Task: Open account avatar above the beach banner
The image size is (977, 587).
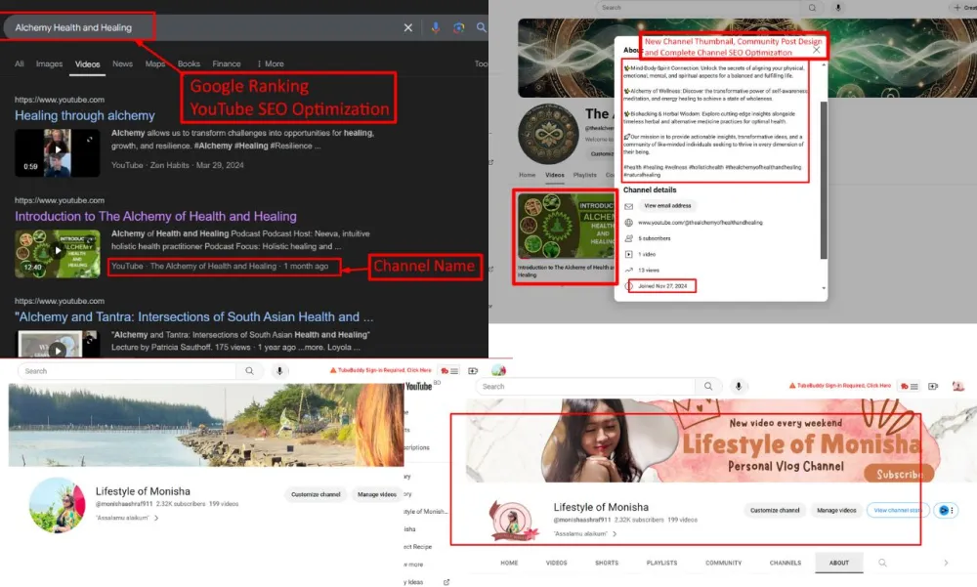Action: pos(498,371)
